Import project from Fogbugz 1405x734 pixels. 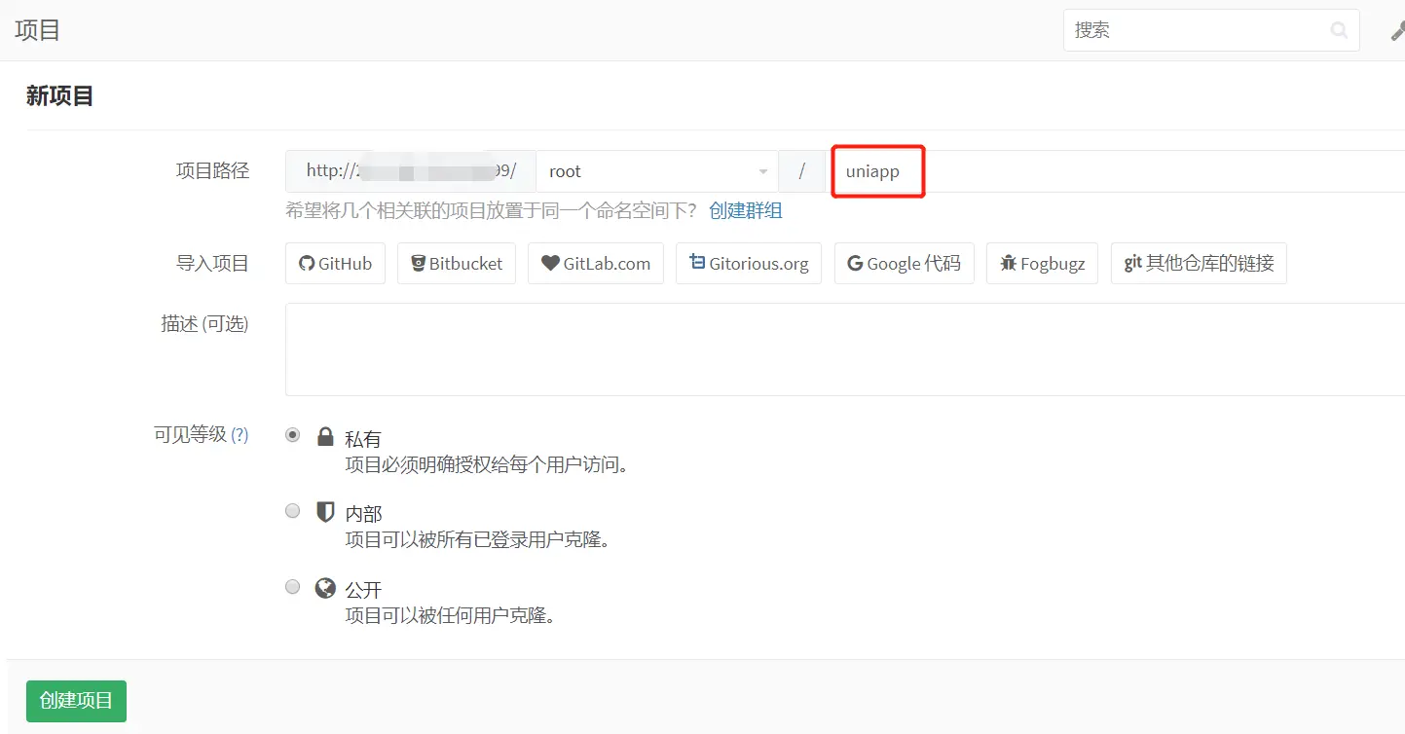(x=1043, y=264)
